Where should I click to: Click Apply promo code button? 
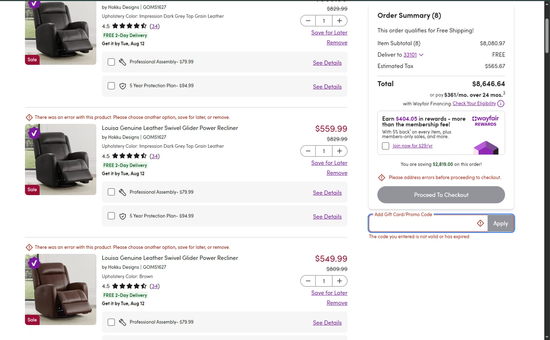click(x=500, y=223)
